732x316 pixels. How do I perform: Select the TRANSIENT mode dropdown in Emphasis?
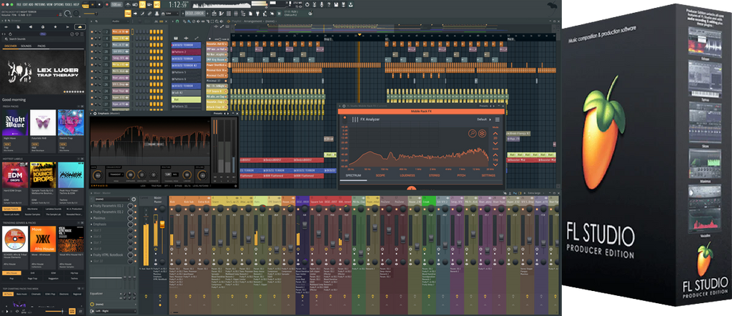point(115,174)
